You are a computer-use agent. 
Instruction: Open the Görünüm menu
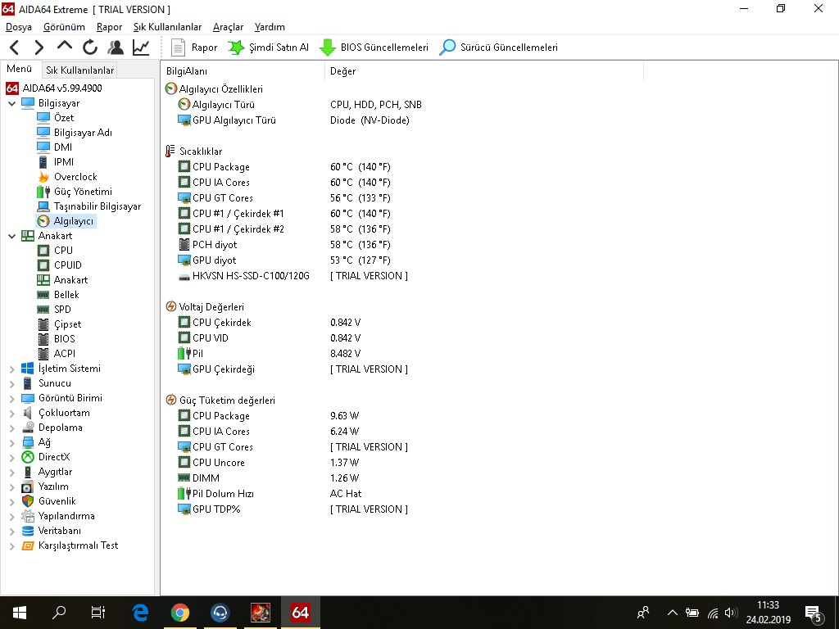coord(64,27)
